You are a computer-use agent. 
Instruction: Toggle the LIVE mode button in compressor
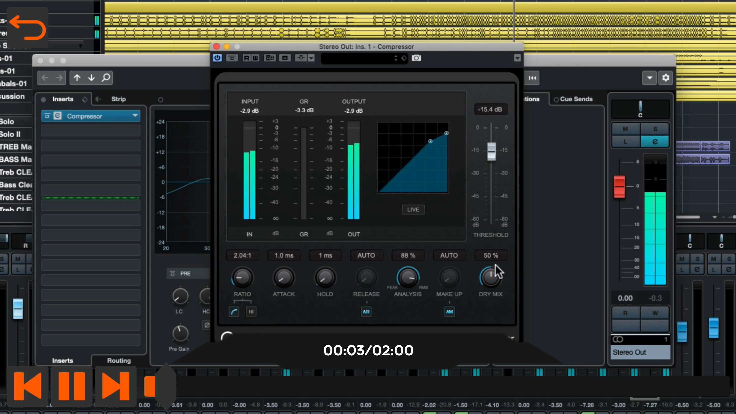point(413,210)
